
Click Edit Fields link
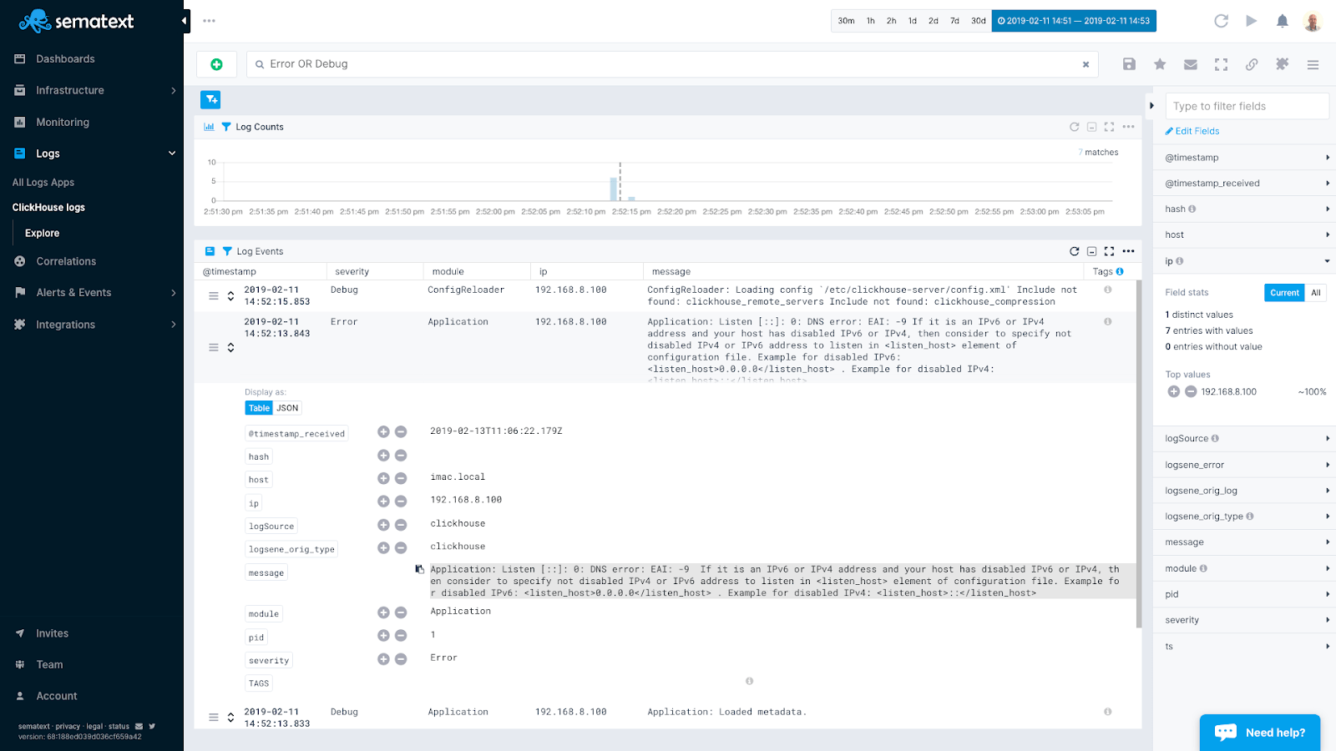point(1192,131)
